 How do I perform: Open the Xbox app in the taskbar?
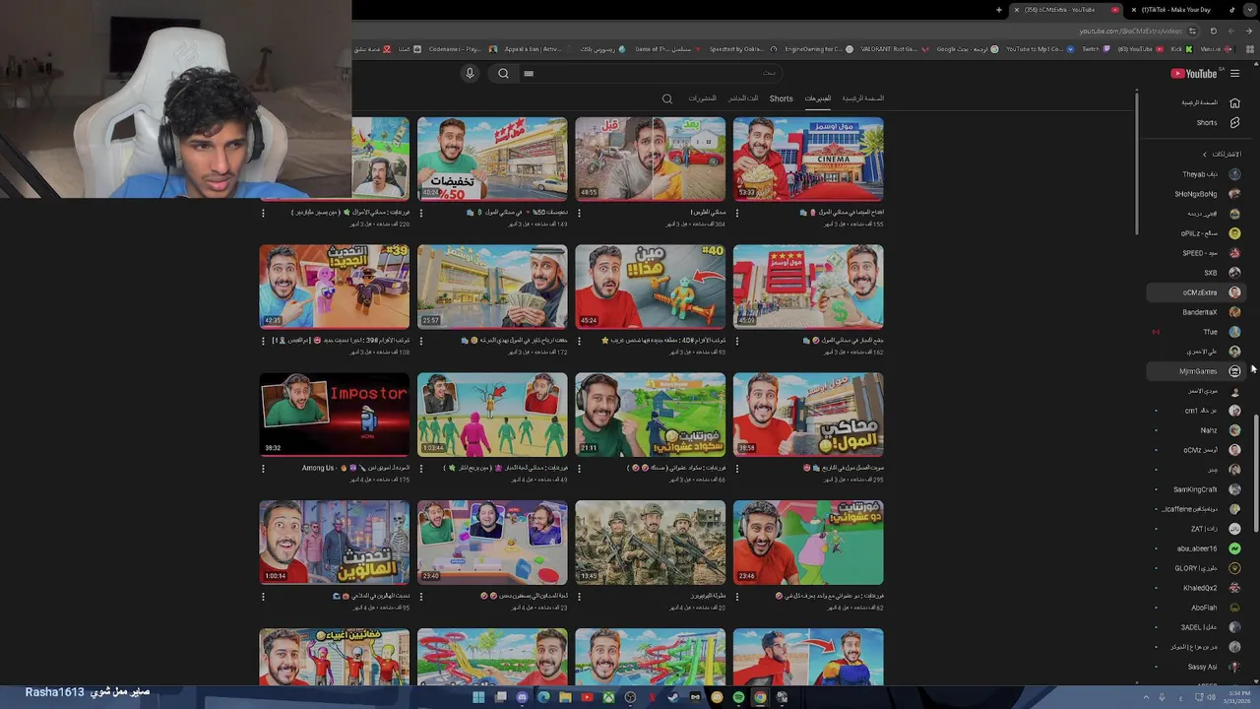[608, 697]
